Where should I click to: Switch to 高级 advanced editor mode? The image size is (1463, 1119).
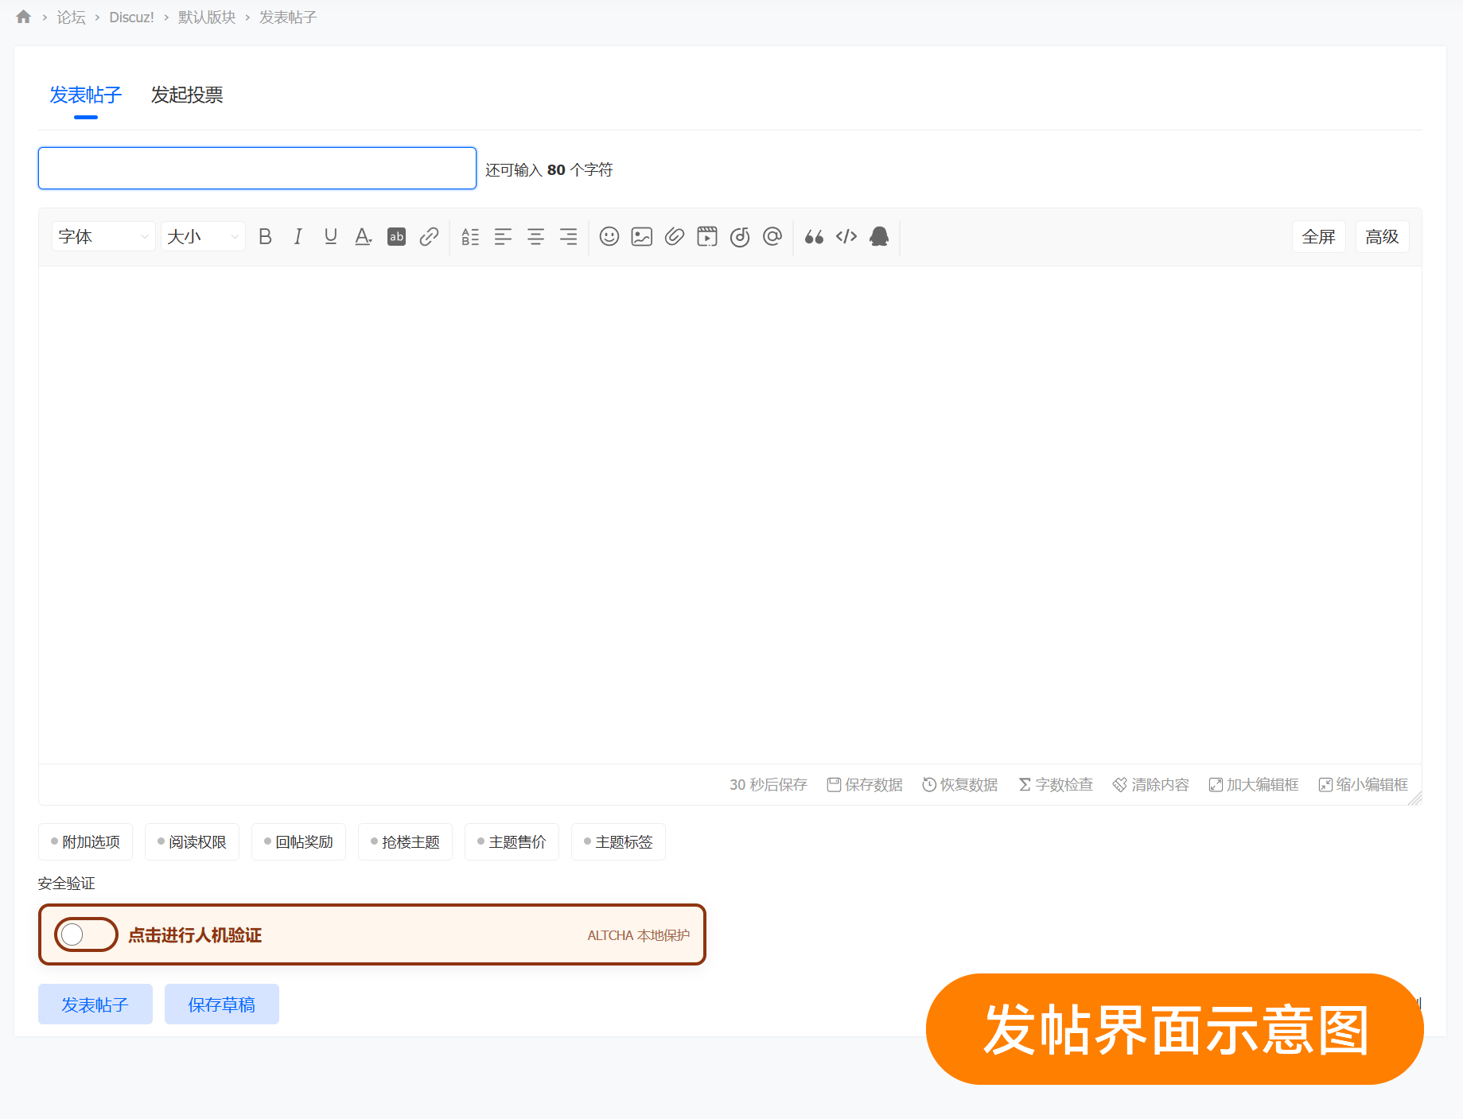1382,236
